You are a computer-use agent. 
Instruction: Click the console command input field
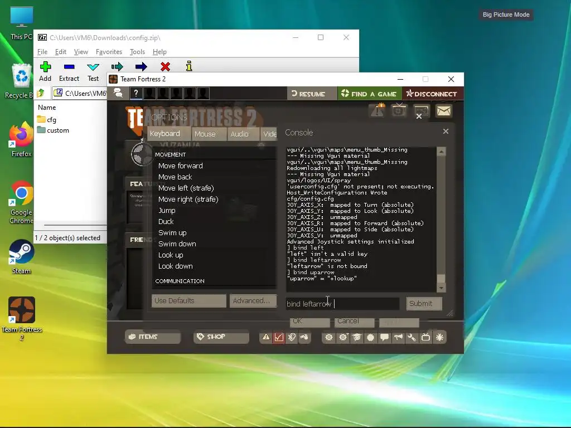tap(342, 304)
